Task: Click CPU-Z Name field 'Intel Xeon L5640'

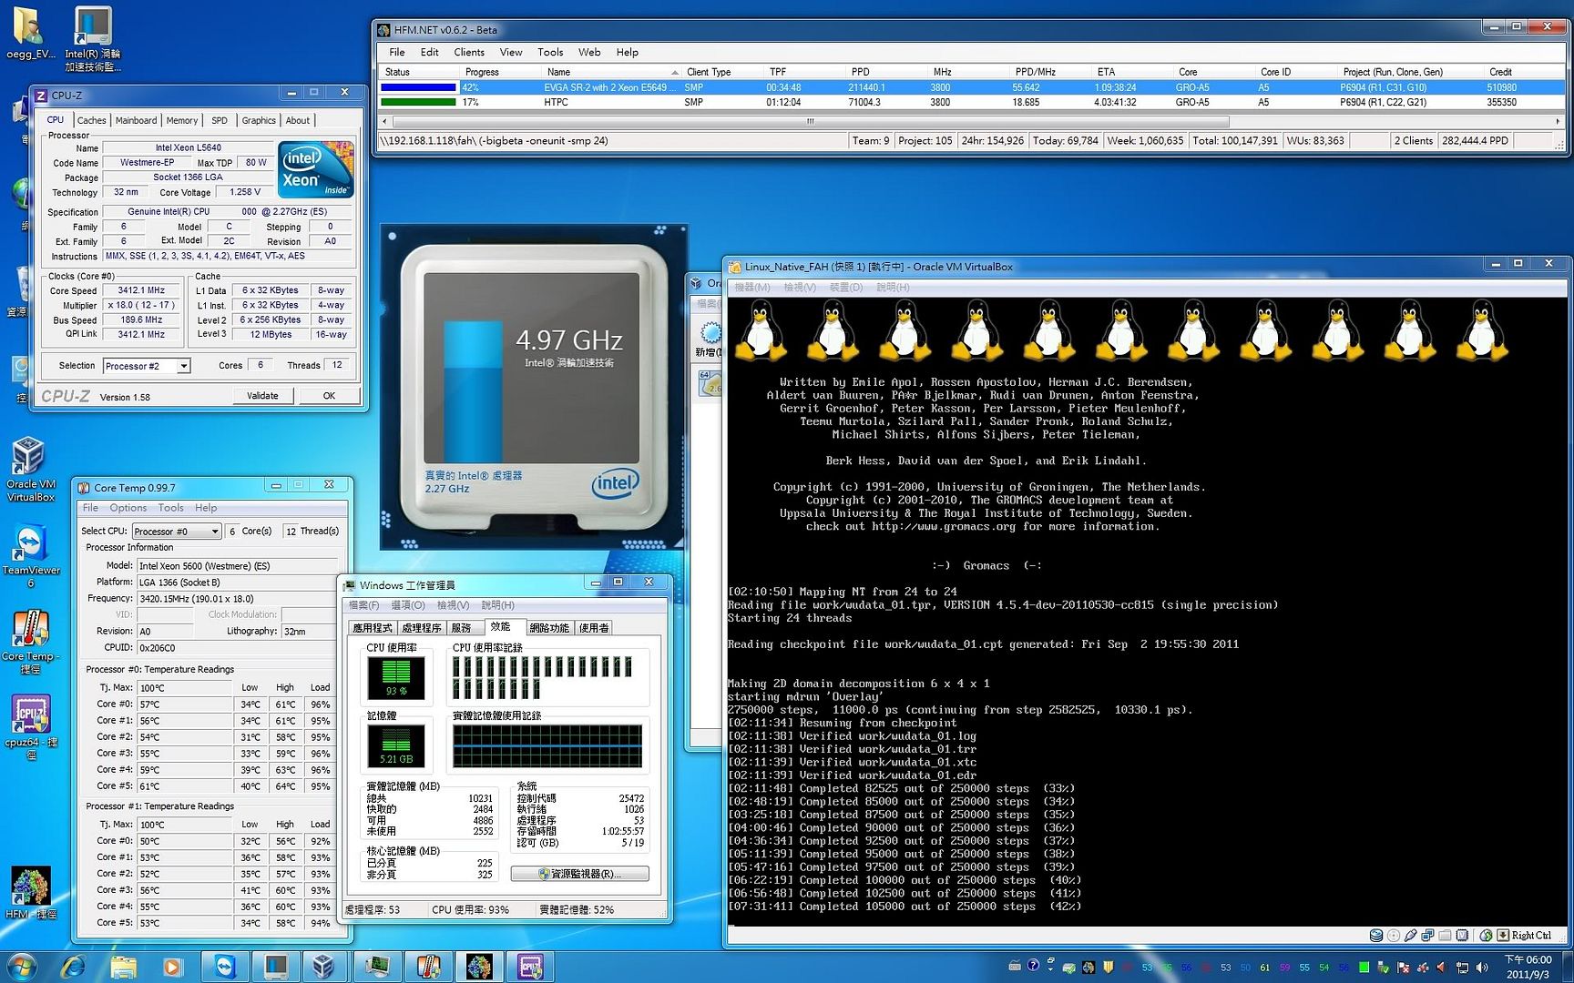Action: [x=188, y=147]
